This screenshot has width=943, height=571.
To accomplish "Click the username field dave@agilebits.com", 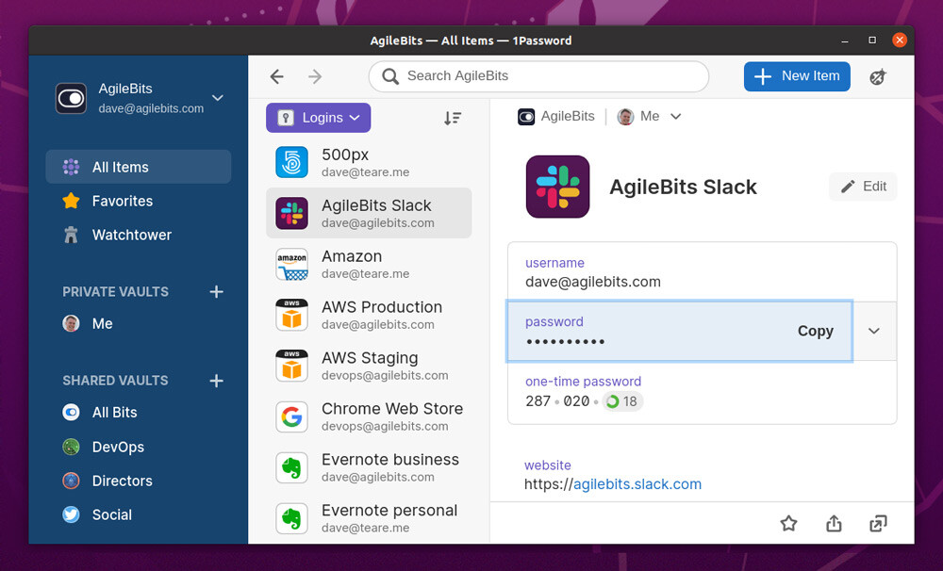I will pyautogui.click(x=702, y=272).
